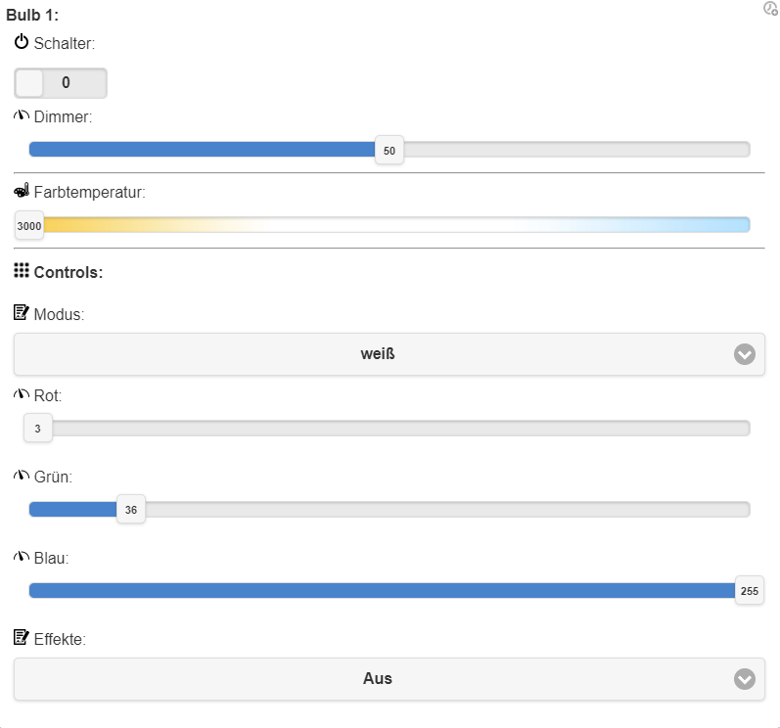Image resolution: width=780 pixels, height=728 pixels.
Task: Click the power icon beside Schalter
Action: pos(22,42)
